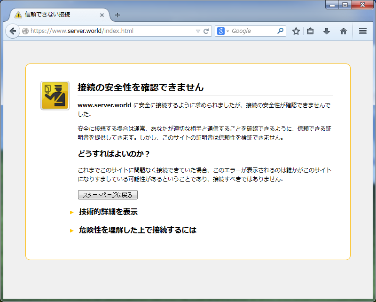The height and width of the screenshot is (302, 376).
Task: Bookmark this page with the star icon
Action: (296, 31)
